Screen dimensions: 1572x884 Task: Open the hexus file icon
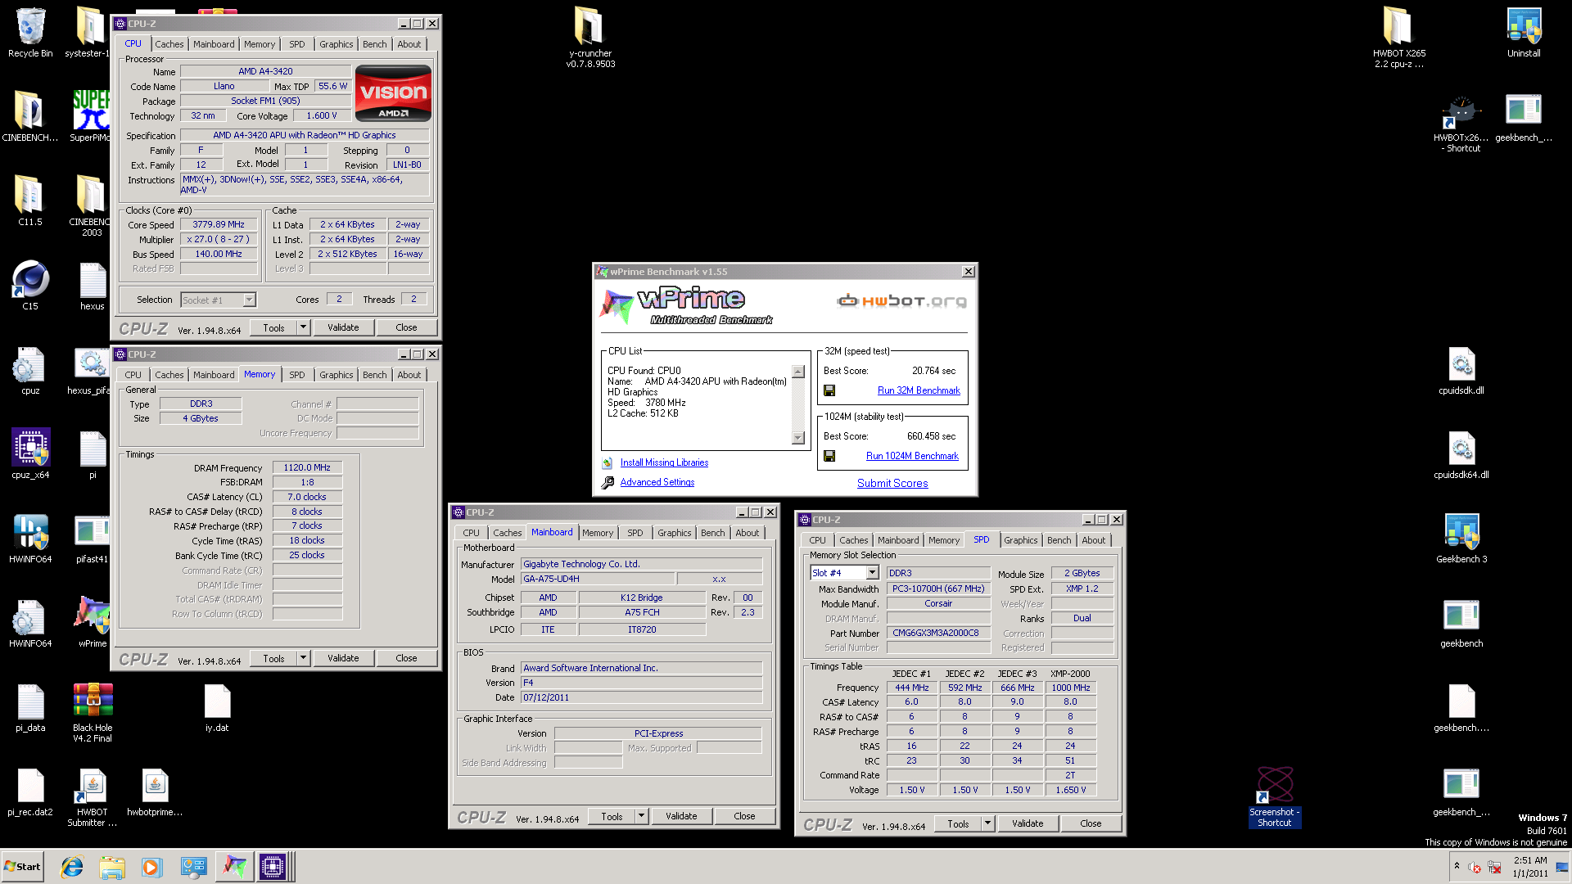(93, 286)
